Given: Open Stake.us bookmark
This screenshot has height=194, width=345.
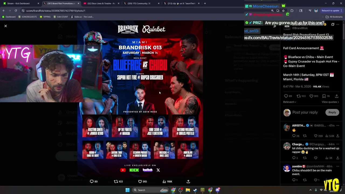Looking at the screenshot, I should (x=82, y=17).
